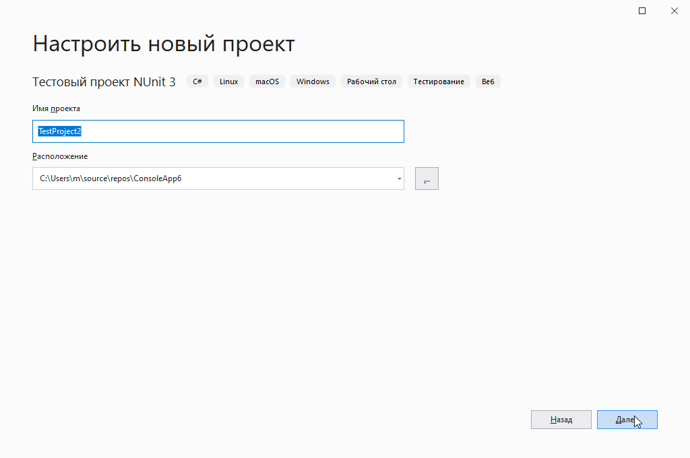Image resolution: width=690 pixels, height=458 pixels.
Task: Maximize the project setup window
Action: [x=642, y=11]
